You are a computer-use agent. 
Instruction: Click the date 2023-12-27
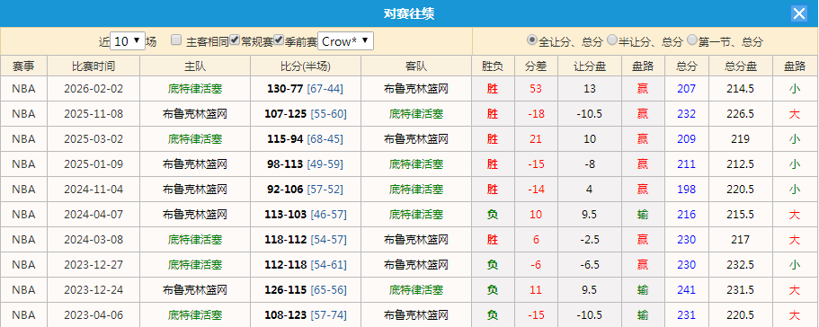tap(93, 265)
